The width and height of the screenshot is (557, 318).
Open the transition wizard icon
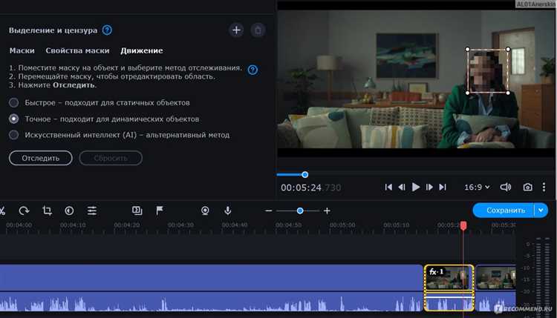pyautogui.click(x=137, y=211)
